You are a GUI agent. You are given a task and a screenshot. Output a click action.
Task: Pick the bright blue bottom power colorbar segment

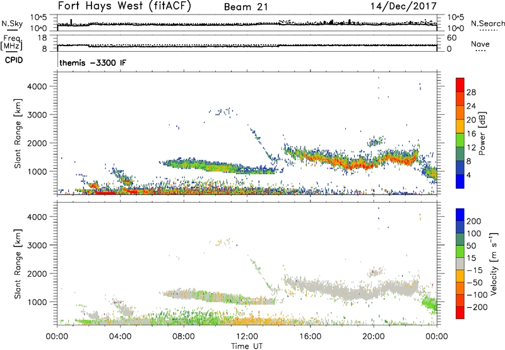coord(460,182)
